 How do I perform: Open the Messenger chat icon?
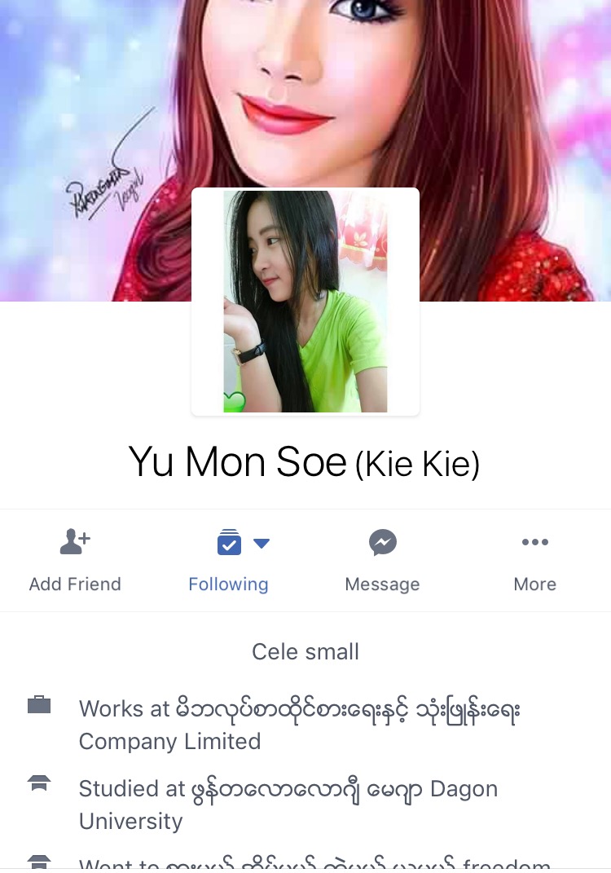pos(383,542)
